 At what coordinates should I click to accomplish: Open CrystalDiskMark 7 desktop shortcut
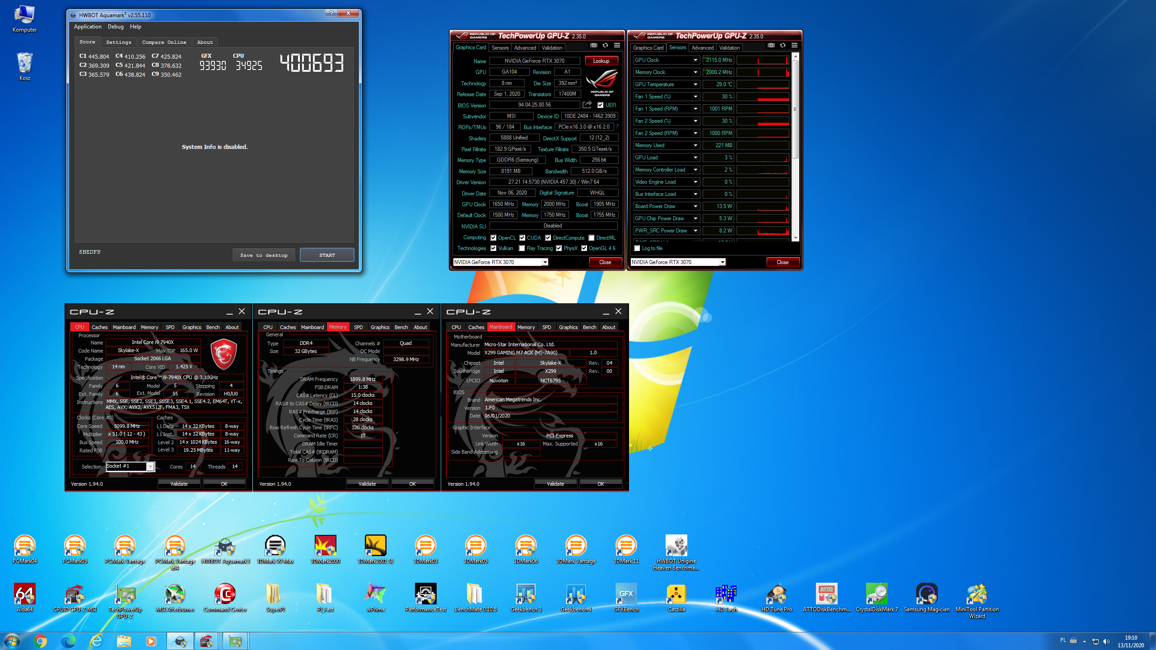[x=876, y=598]
